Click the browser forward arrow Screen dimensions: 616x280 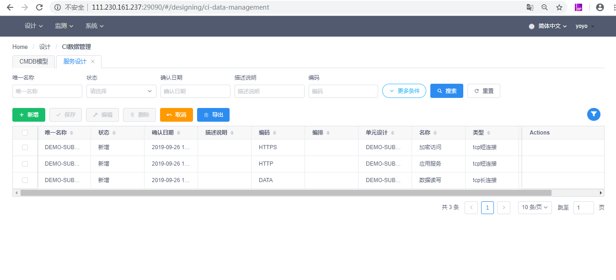(25, 7)
